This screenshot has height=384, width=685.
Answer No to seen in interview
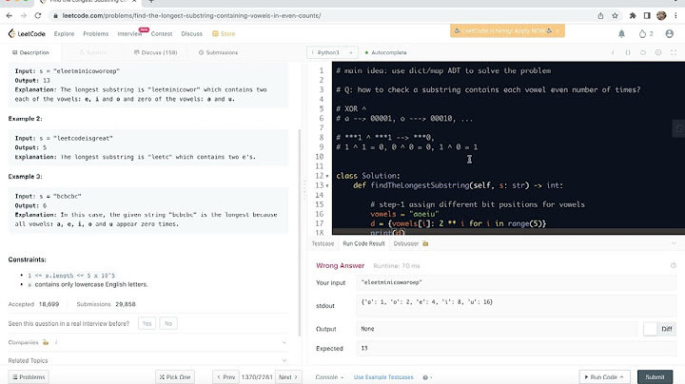tap(168, 323)
